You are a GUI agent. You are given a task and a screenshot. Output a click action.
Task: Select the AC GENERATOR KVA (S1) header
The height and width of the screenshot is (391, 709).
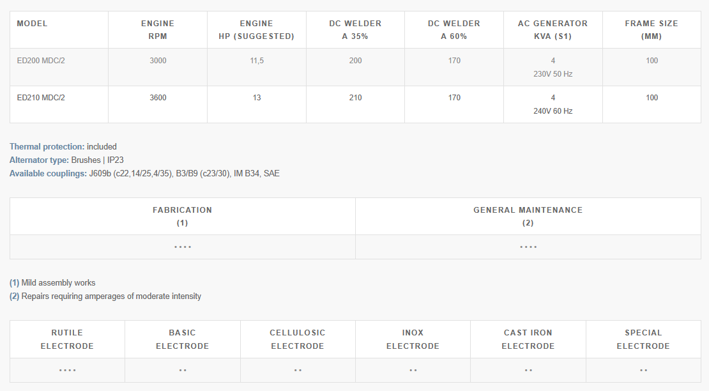[553, 30]
